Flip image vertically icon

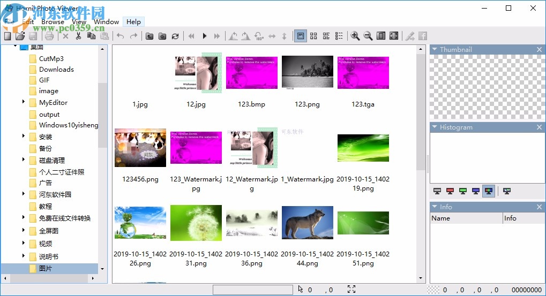[x=284, y=36]
